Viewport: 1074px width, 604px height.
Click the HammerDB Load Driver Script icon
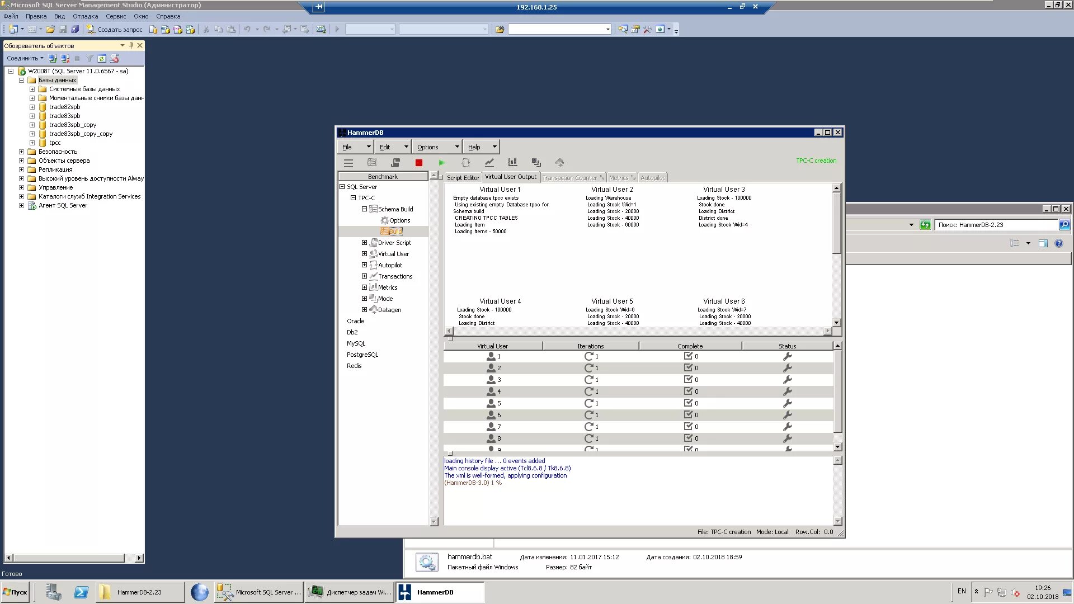tap(395, 163)
